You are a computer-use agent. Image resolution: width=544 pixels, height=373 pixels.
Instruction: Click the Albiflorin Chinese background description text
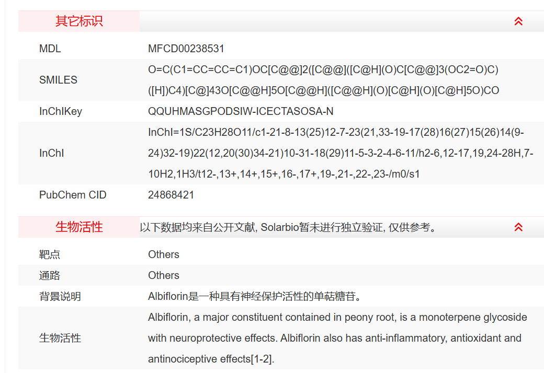[x=255, y=296]
